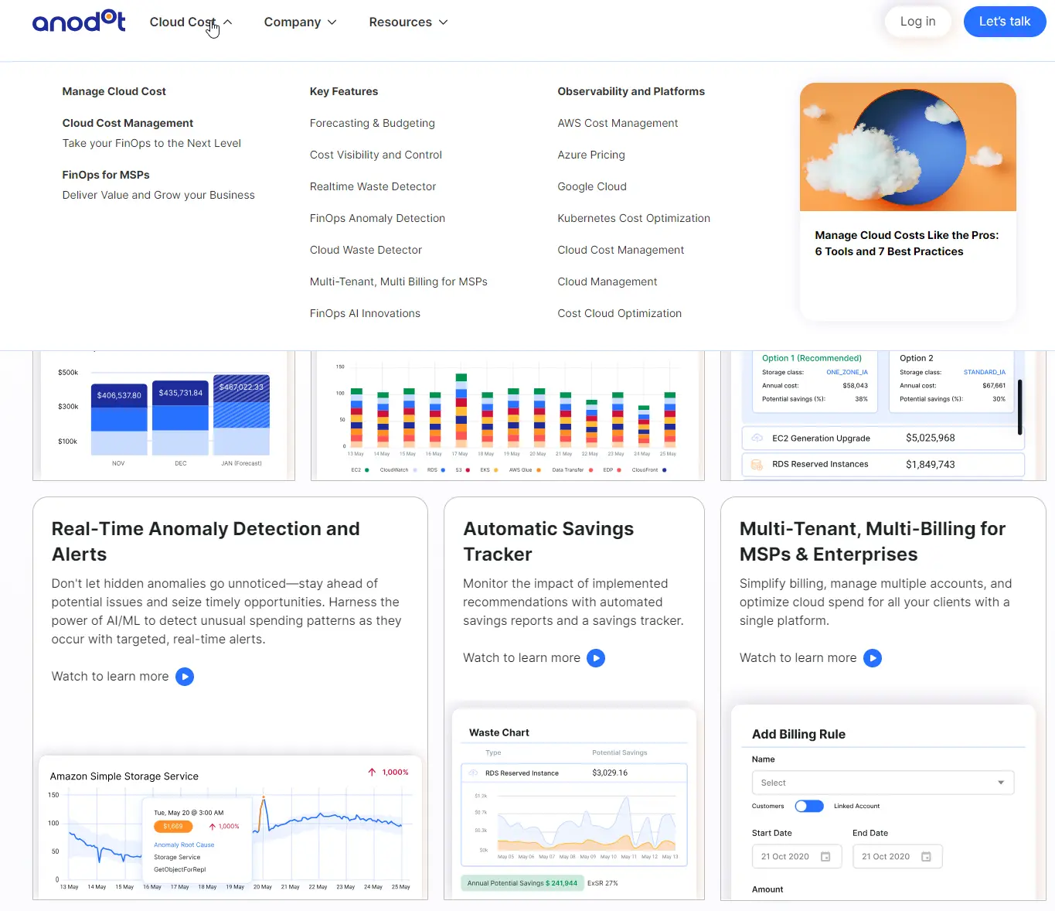Click the cloud illustration thumbnail
The image size is (1055, 911).
(908, 147)
